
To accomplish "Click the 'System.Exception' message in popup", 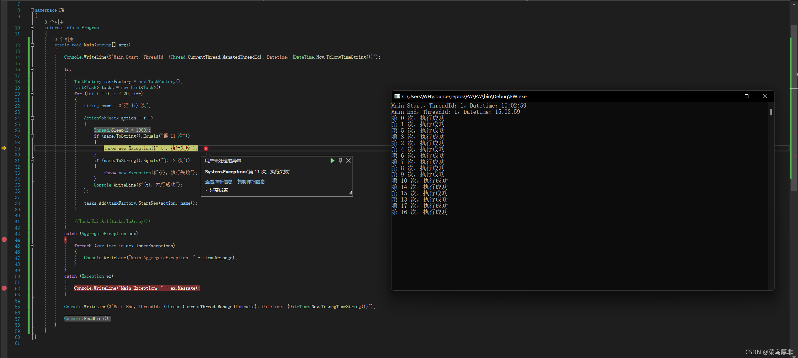I will (247, 171).
